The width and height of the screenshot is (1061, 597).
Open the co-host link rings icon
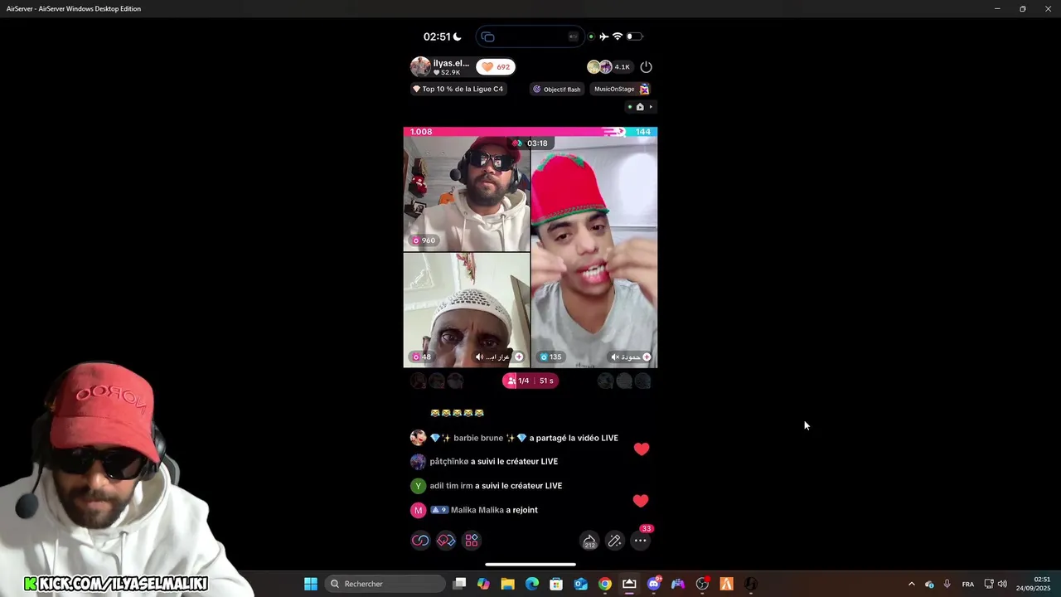[420, 541]
